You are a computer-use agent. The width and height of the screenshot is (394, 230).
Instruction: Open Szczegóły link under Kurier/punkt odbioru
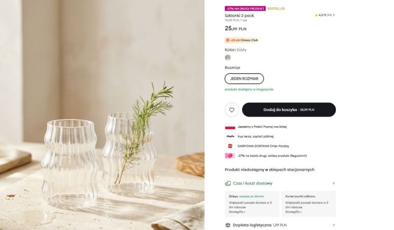click(x=293, y=212)
